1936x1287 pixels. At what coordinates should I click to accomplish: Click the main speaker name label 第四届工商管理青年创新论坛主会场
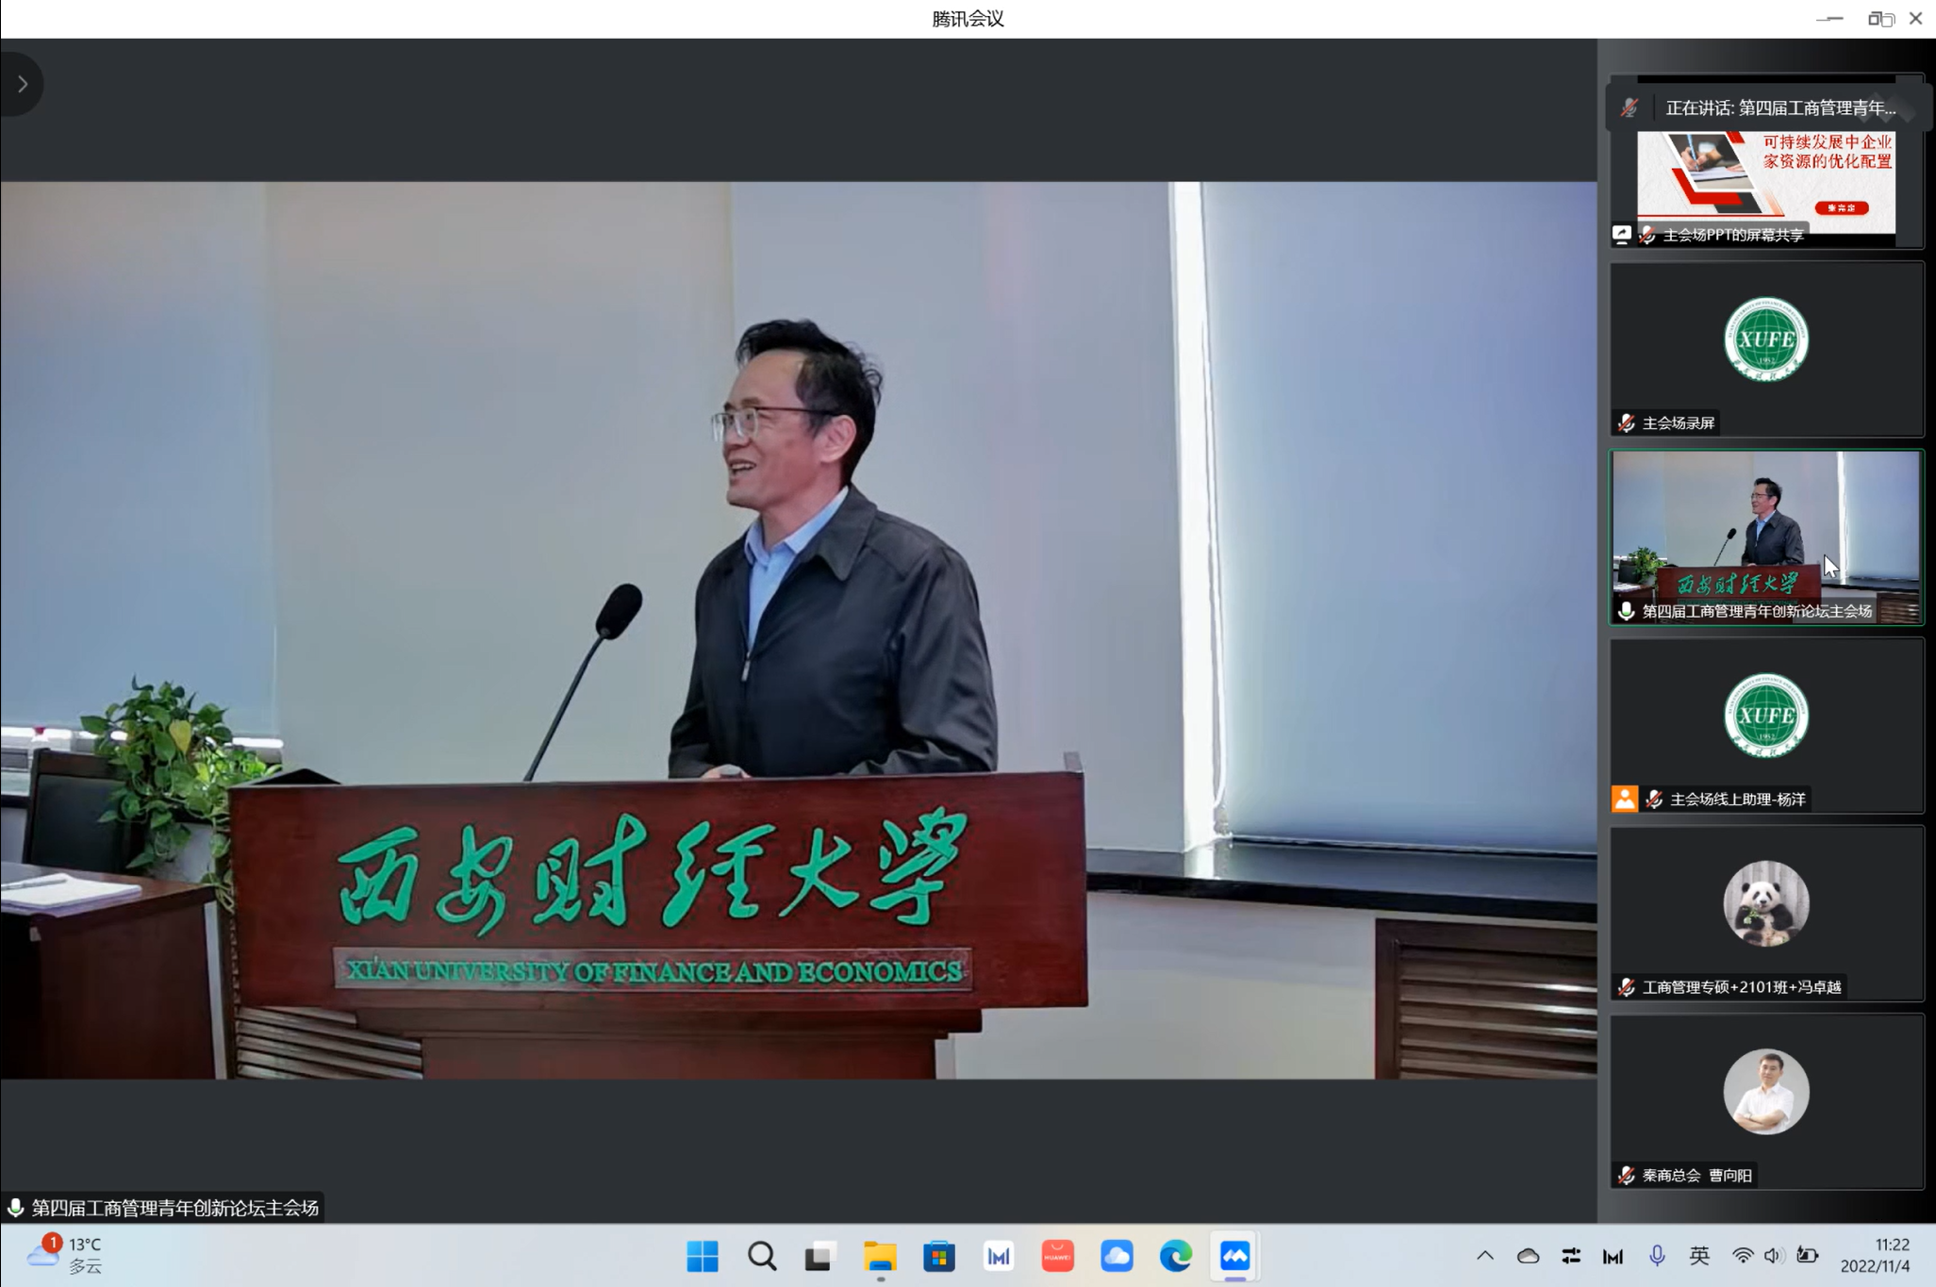point(175,1208)
